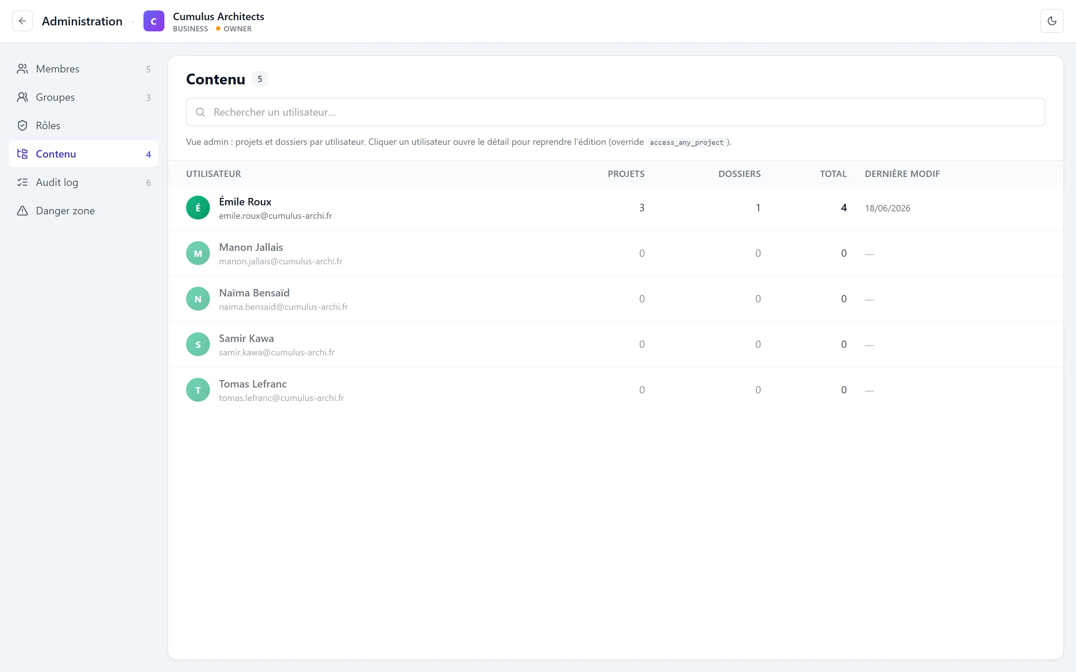
Task: Click tomas.lefranc@cumulus-archi.fr email
Action: (x=281, y=398)
